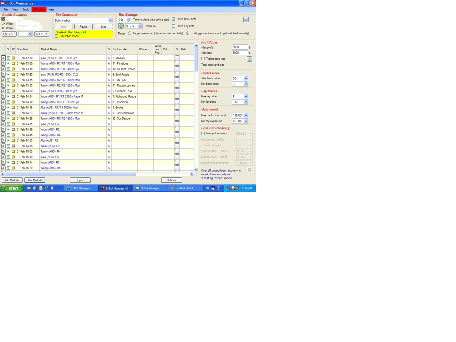Click Sl. box for Youn (AUS) R3 row
Screen dimensions: 456x342
177,162
